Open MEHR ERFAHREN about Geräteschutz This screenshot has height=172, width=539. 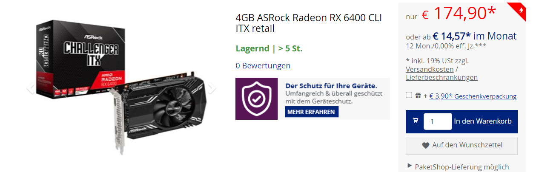(312, 112)
